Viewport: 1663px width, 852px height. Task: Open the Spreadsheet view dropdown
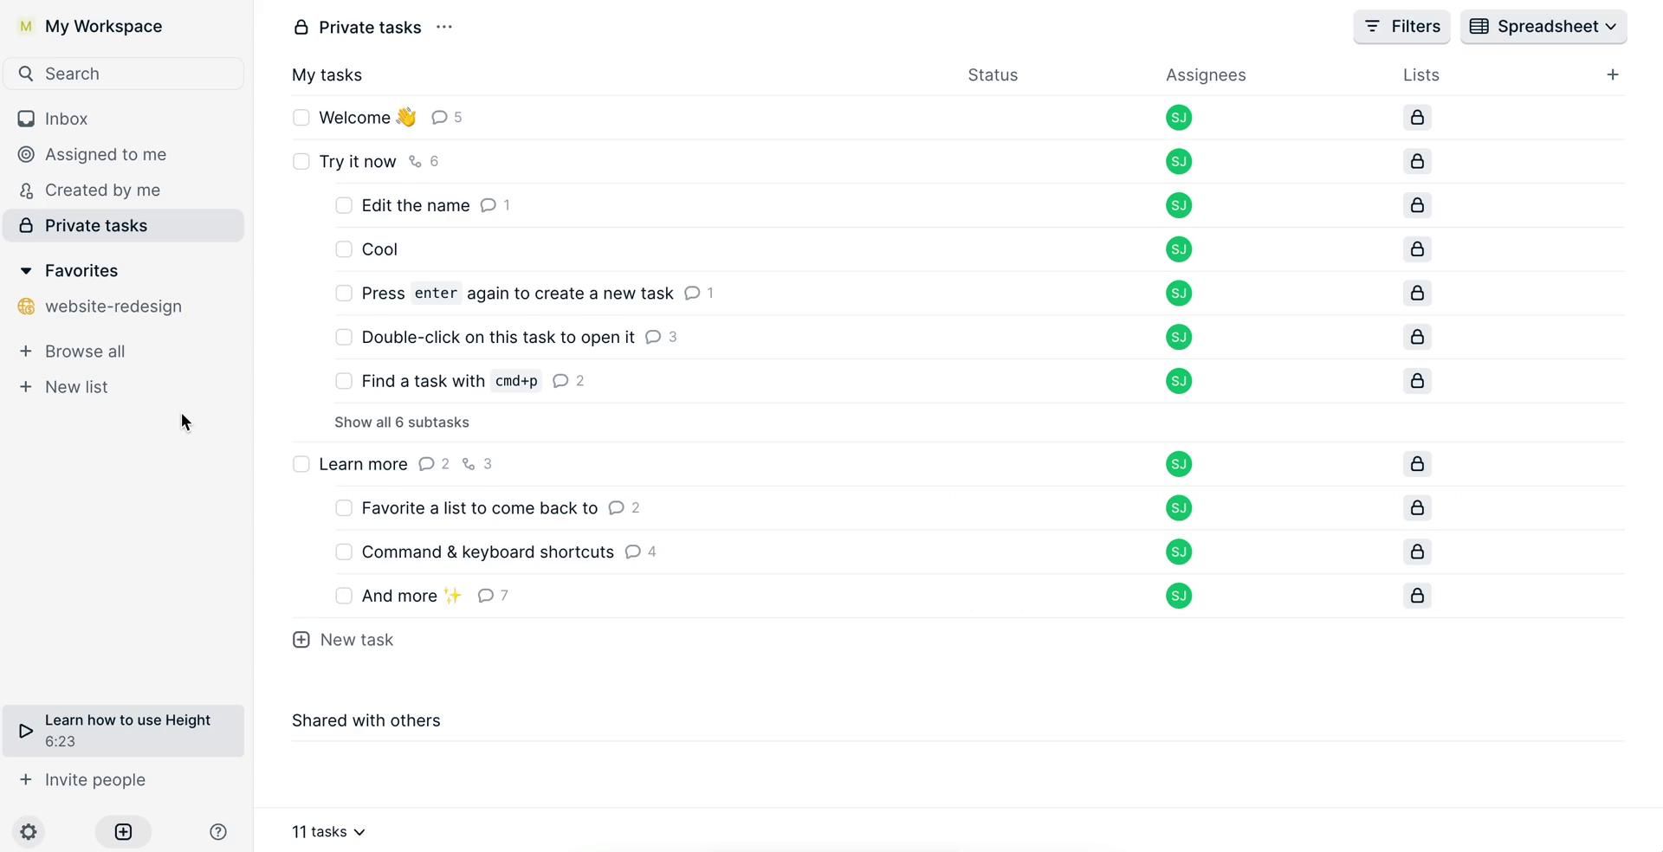(1543, 27)
